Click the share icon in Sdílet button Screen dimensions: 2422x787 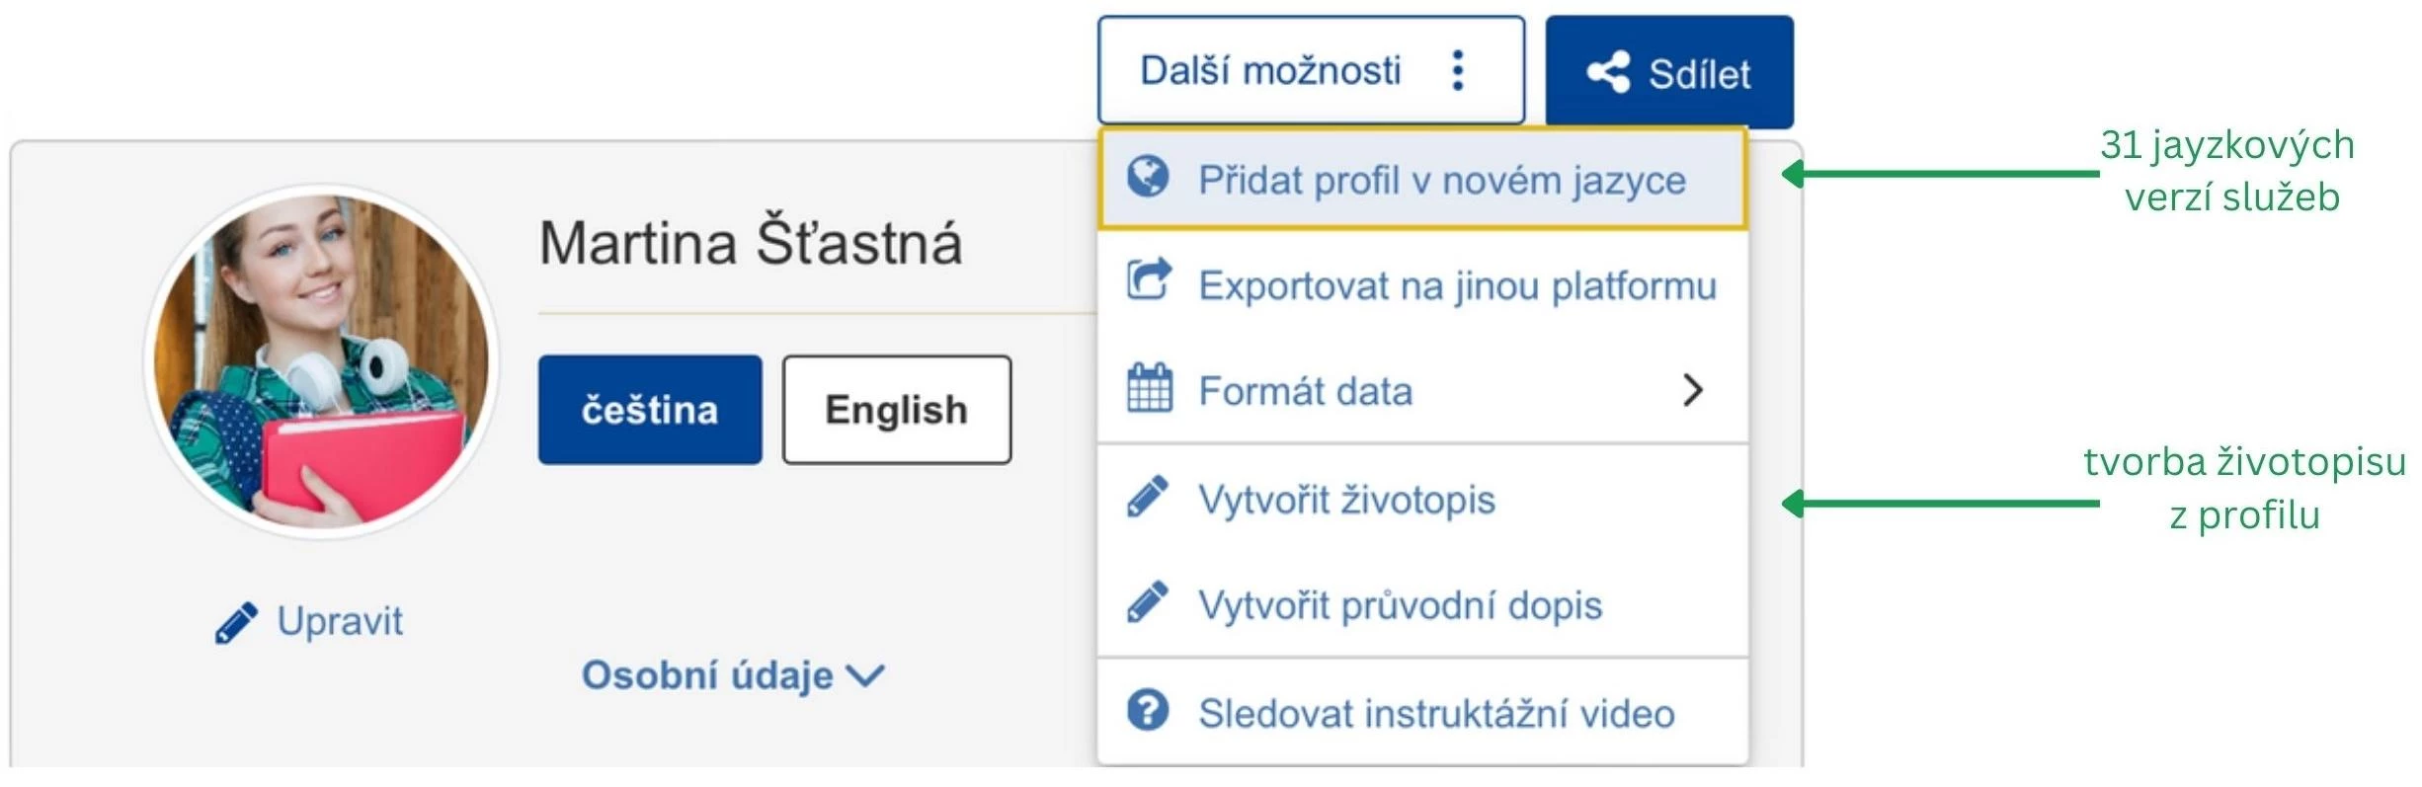[1608, 73]
